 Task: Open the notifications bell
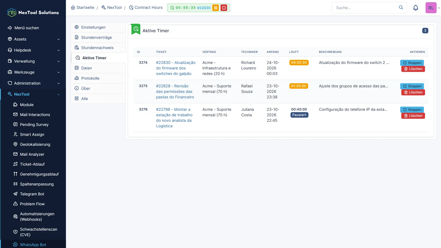tap(416, 8)
